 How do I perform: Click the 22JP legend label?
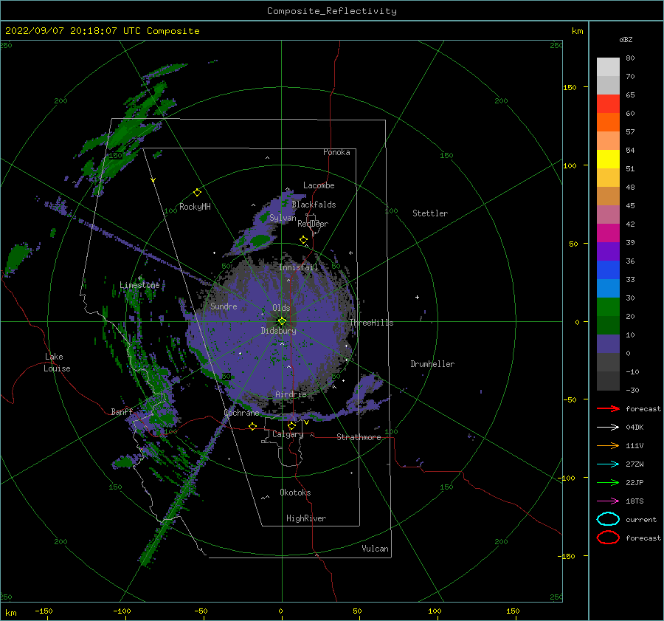634,482
